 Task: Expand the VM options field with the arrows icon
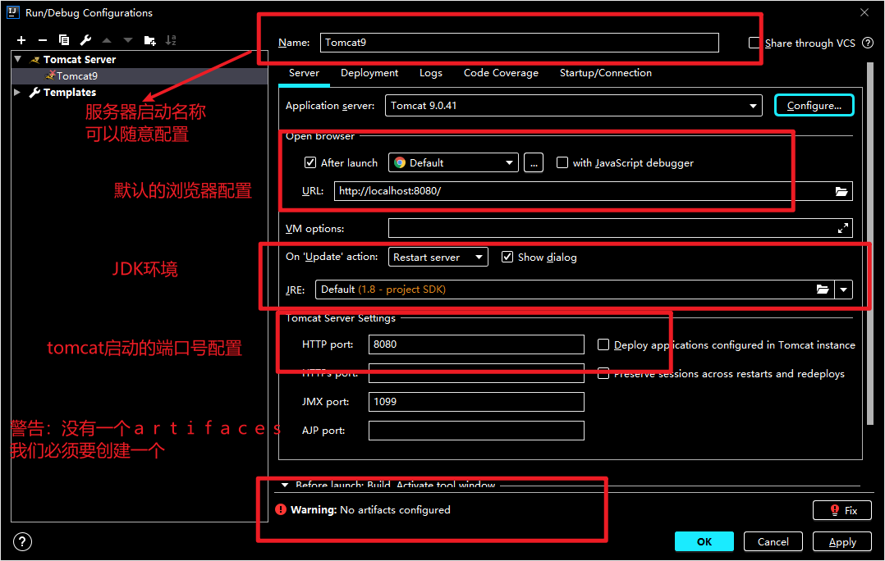(x=842, y=228)
